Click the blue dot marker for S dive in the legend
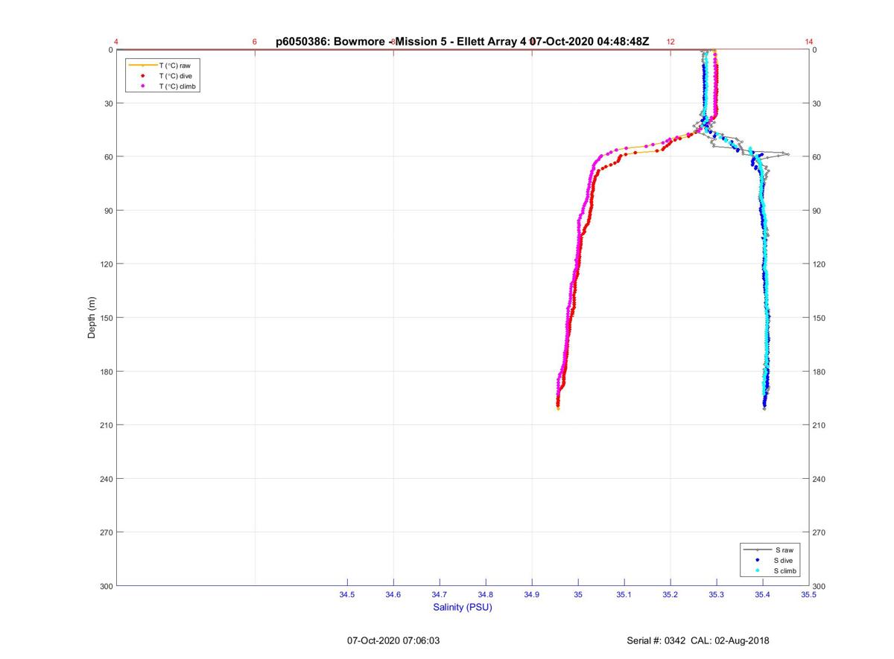Viewport: 894px width, 659px height. coord(757,560)
